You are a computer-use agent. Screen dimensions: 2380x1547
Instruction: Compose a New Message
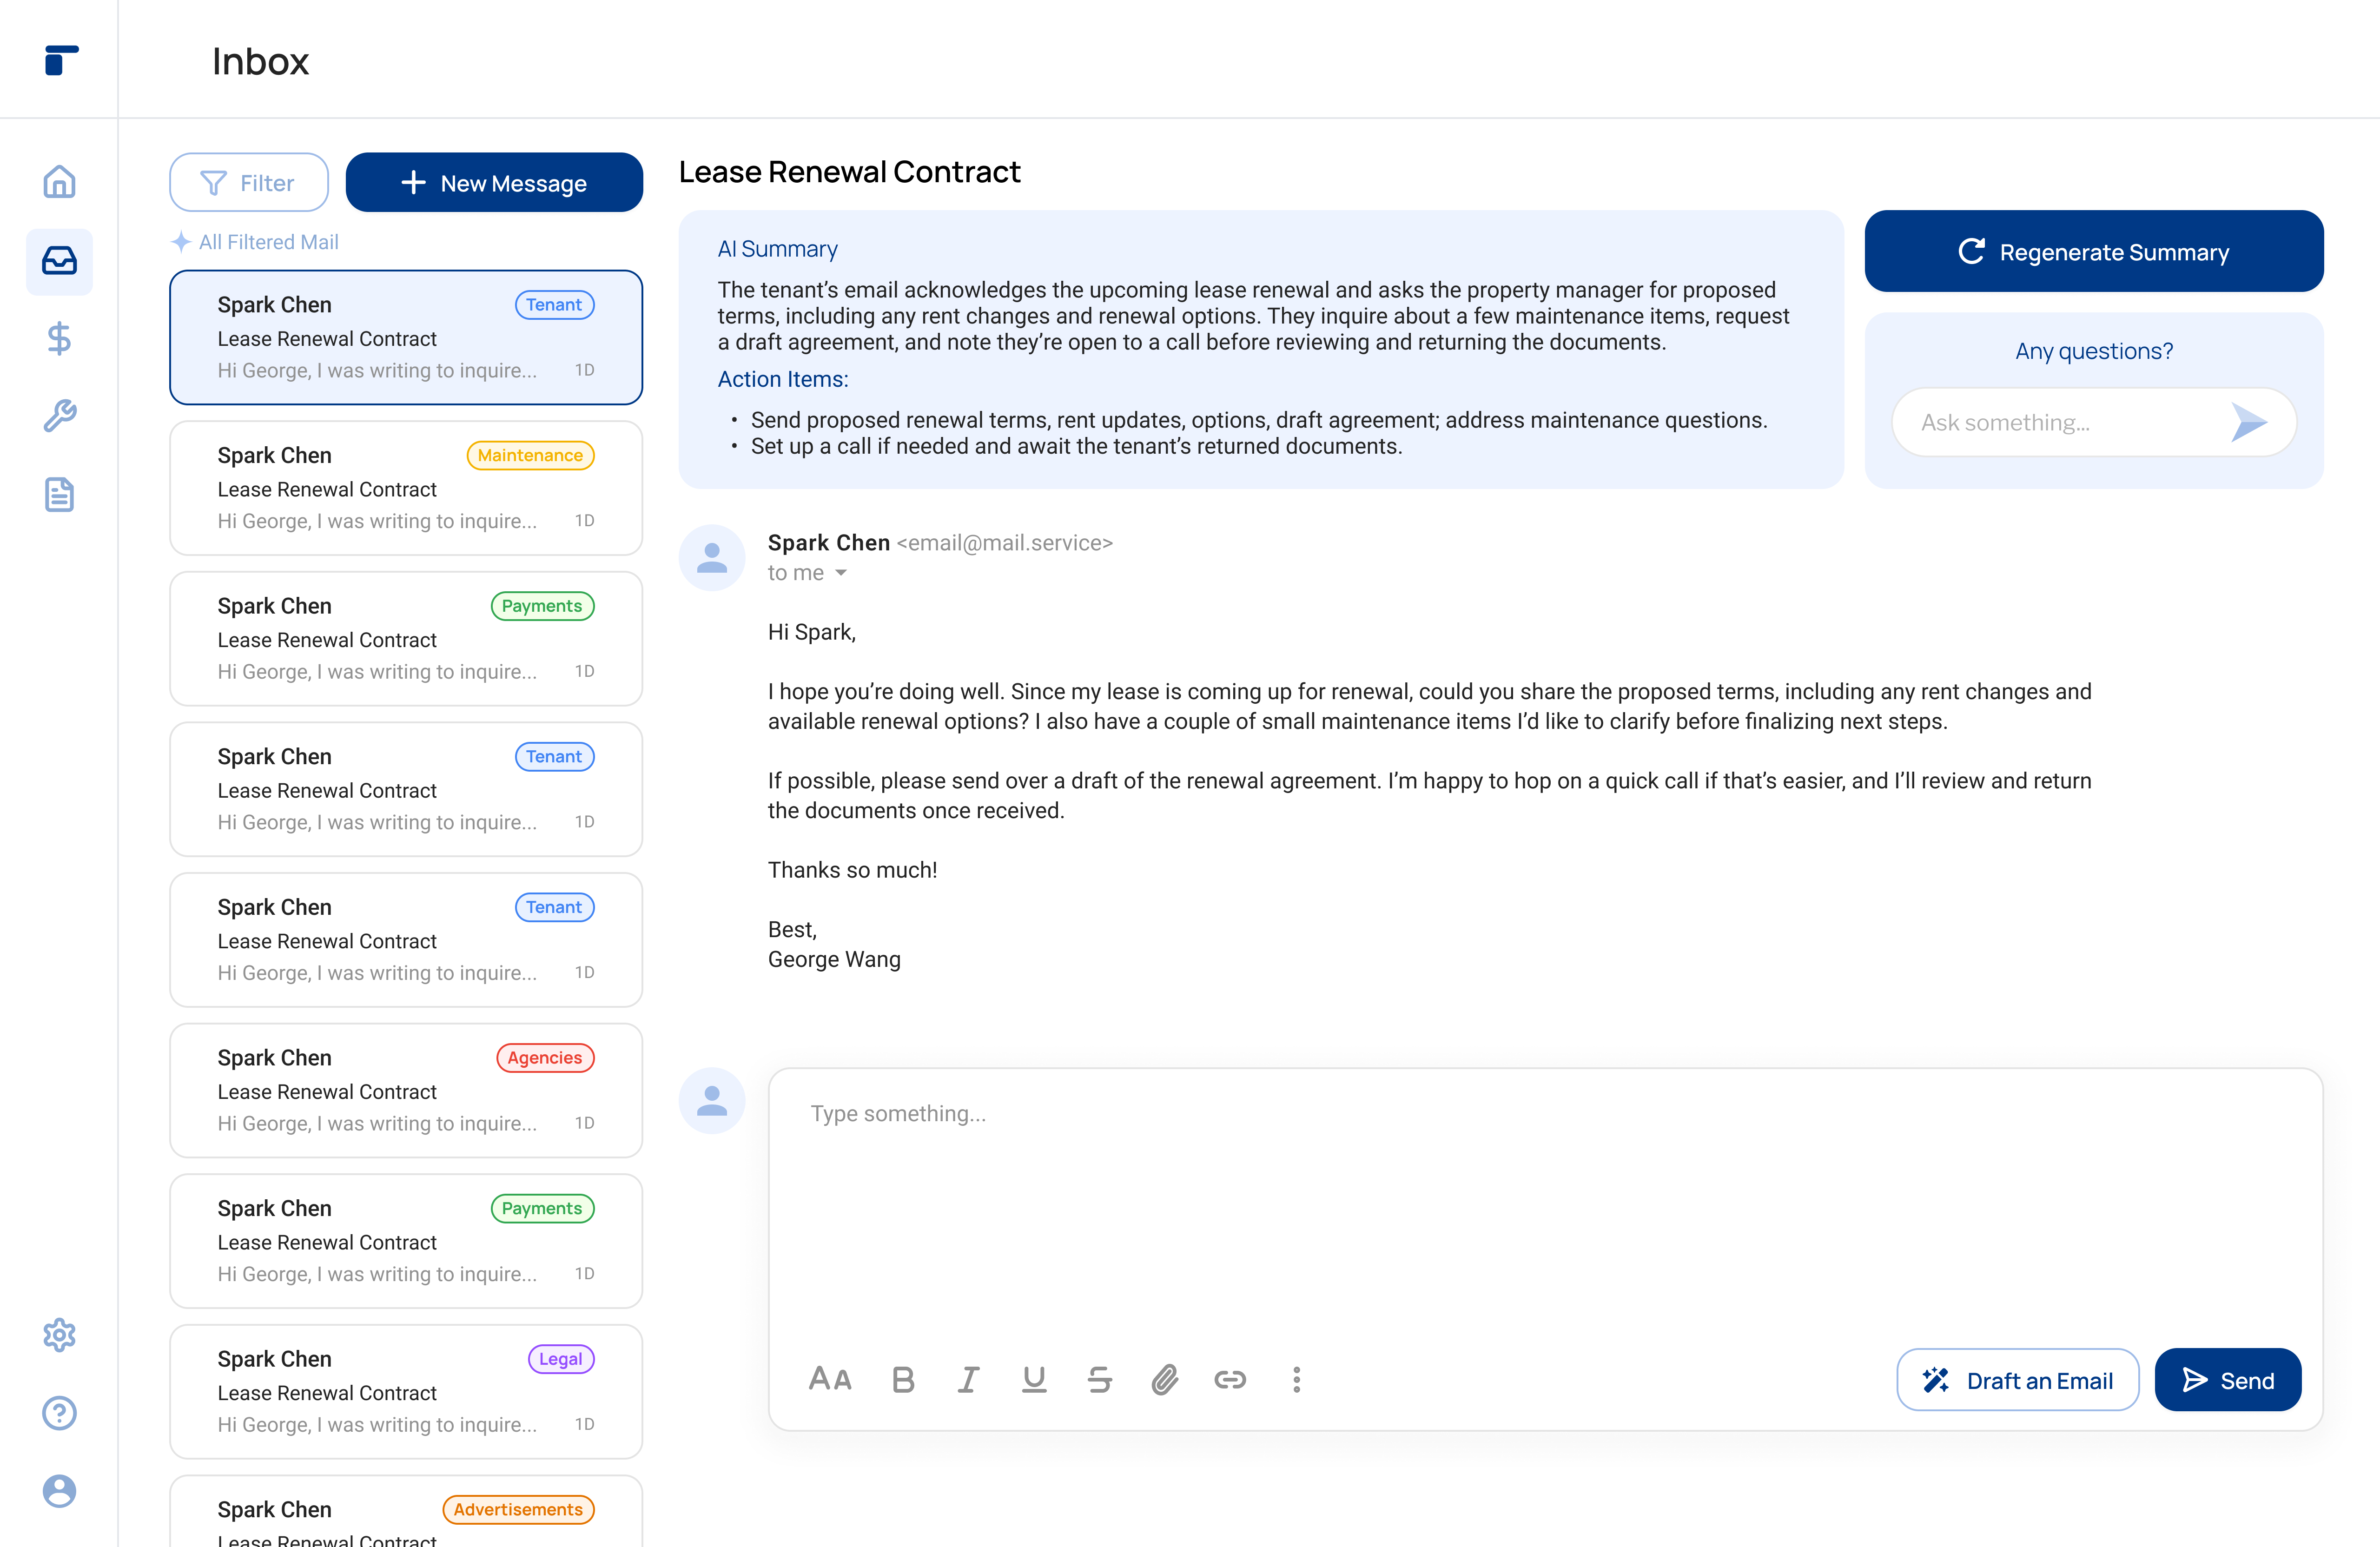point(494,182)
